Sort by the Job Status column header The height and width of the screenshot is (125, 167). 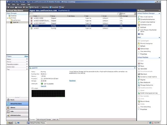point(76,16)
